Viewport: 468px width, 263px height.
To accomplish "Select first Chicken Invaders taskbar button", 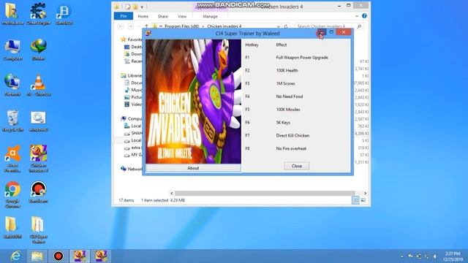I will (80, 256).
